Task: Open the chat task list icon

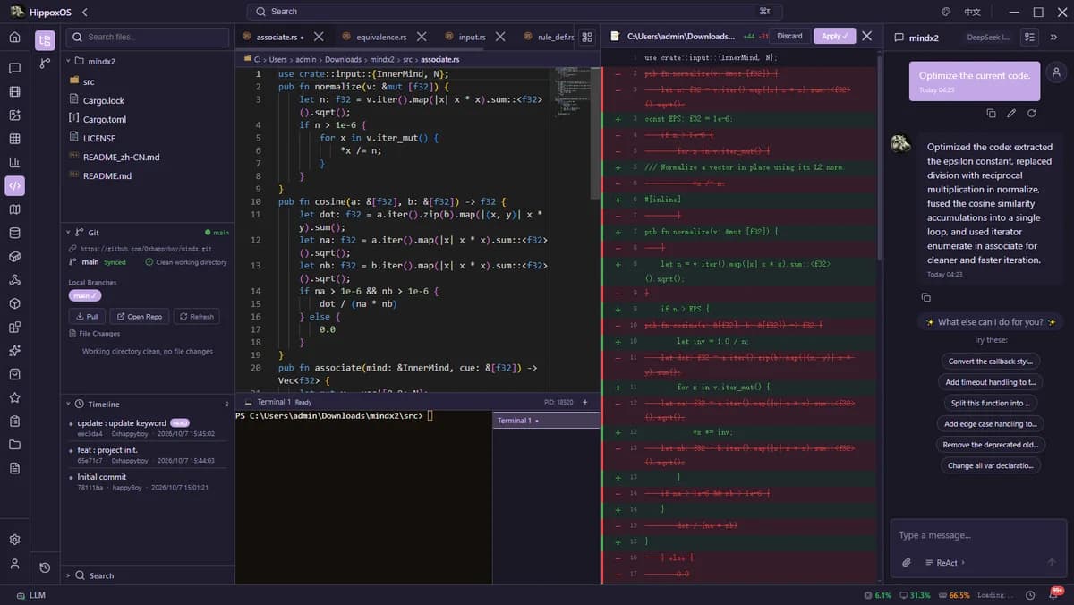Action: pos(1029,38)
